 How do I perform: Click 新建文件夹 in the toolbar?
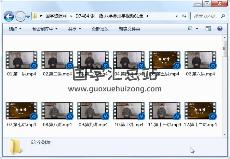pyautogui.click(x=129, y=29)
